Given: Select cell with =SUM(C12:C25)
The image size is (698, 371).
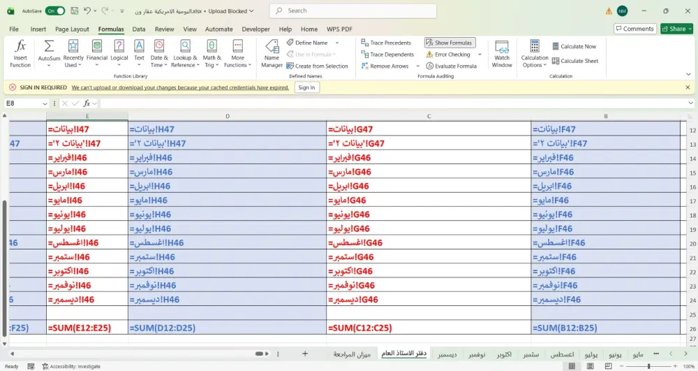Looking at the screenshot, I should coord(429,328).
